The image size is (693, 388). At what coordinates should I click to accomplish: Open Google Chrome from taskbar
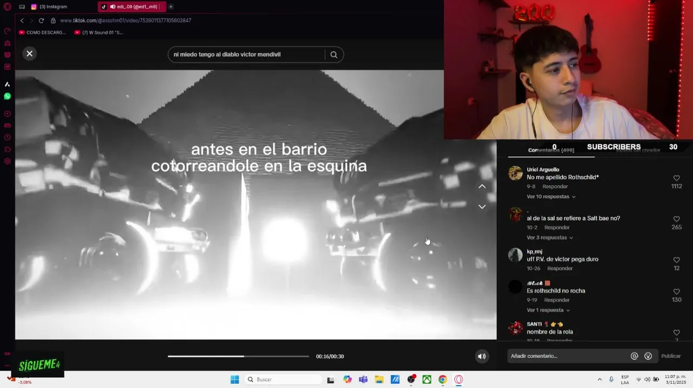442,379
